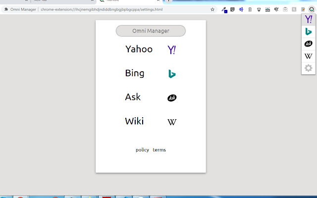Click the black Ask logo on settings page
Image resolution: width=317 pixels, height=198 pixels.
[x=172, y=98]
